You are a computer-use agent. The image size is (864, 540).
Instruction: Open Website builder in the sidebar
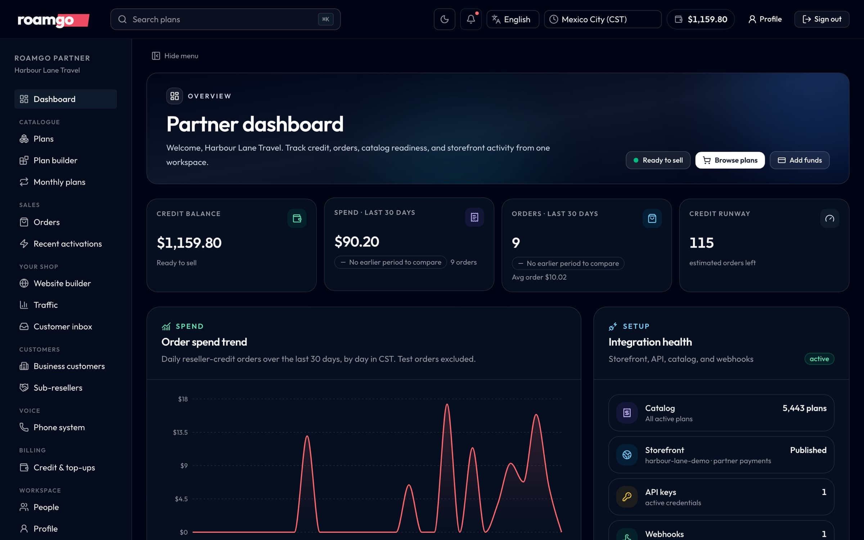[66, 283]
